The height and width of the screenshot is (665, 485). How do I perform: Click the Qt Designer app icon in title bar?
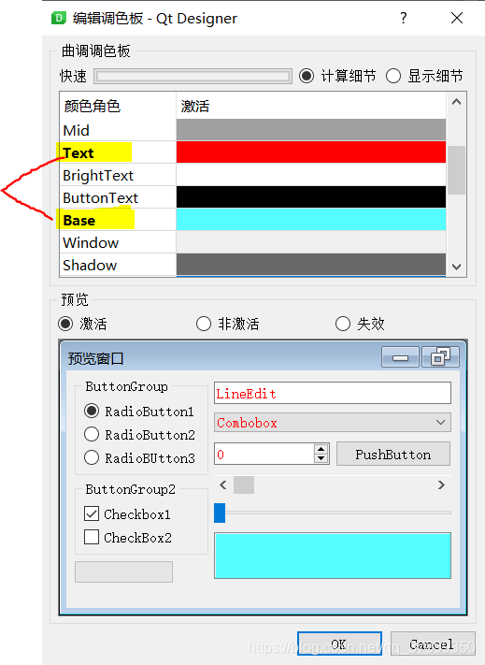[59, 18]
